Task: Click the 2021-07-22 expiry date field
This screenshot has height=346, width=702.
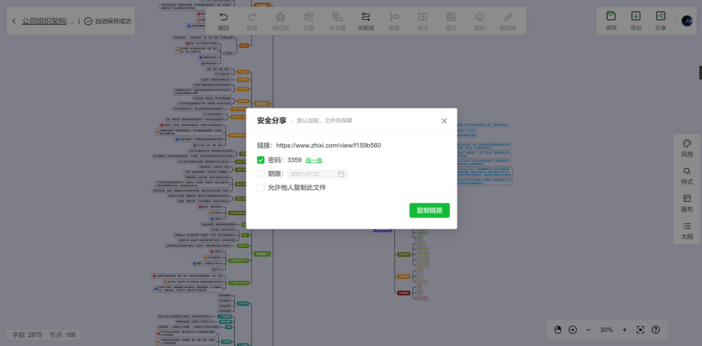Action: 318,174
